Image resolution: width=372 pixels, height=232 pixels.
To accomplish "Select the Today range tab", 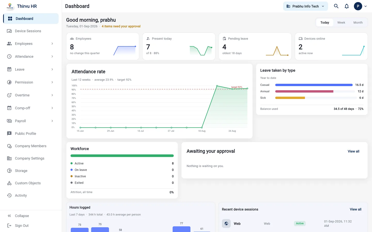I will (325, 22).
